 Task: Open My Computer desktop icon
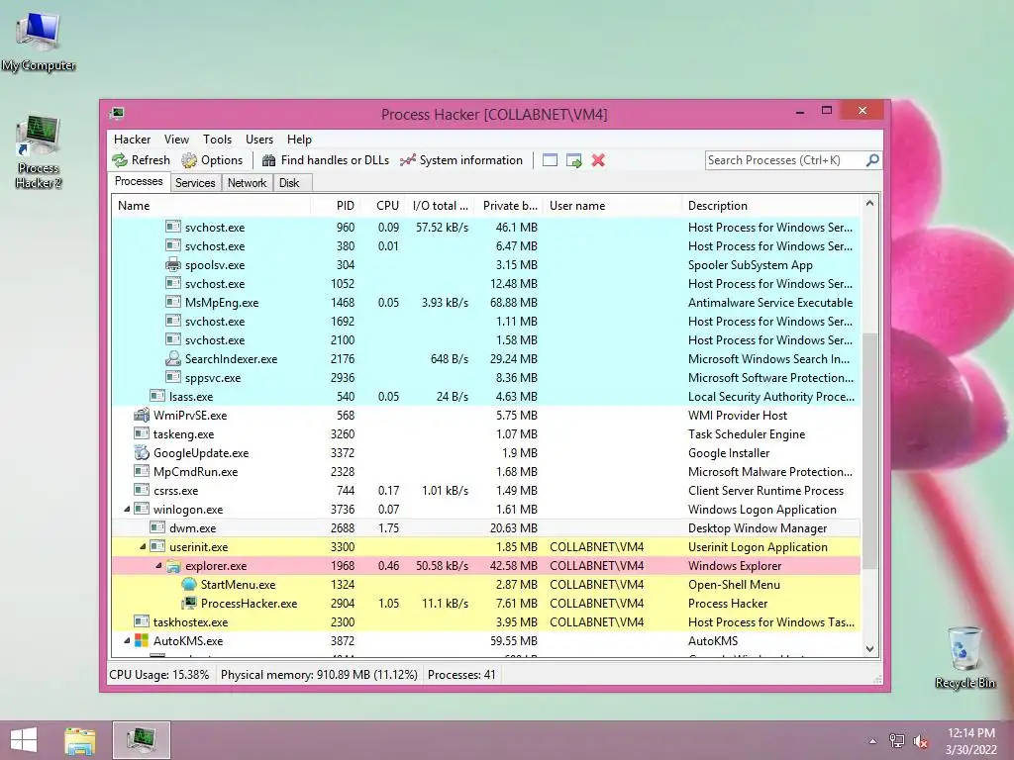(x=39, y=42)
